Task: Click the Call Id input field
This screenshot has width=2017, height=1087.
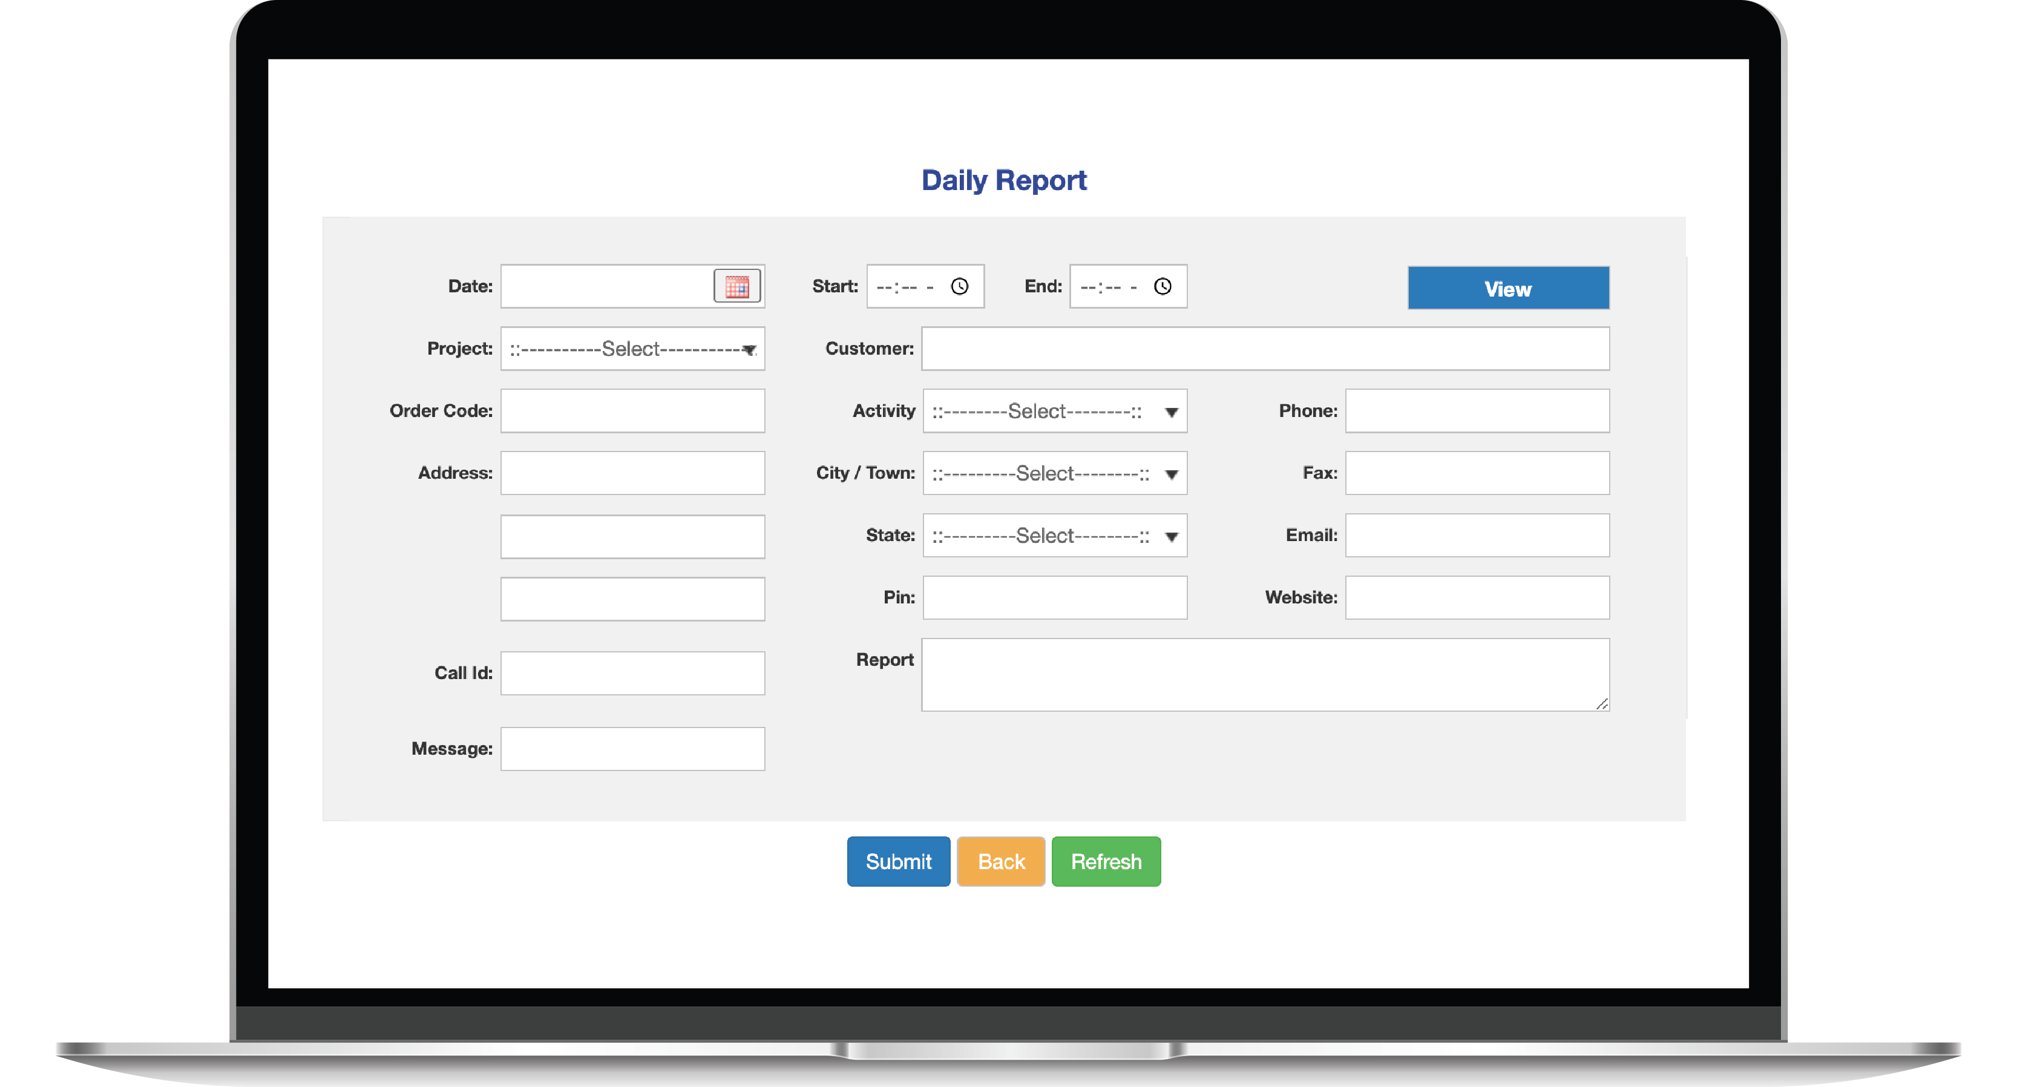Action: tap(632, 674)
